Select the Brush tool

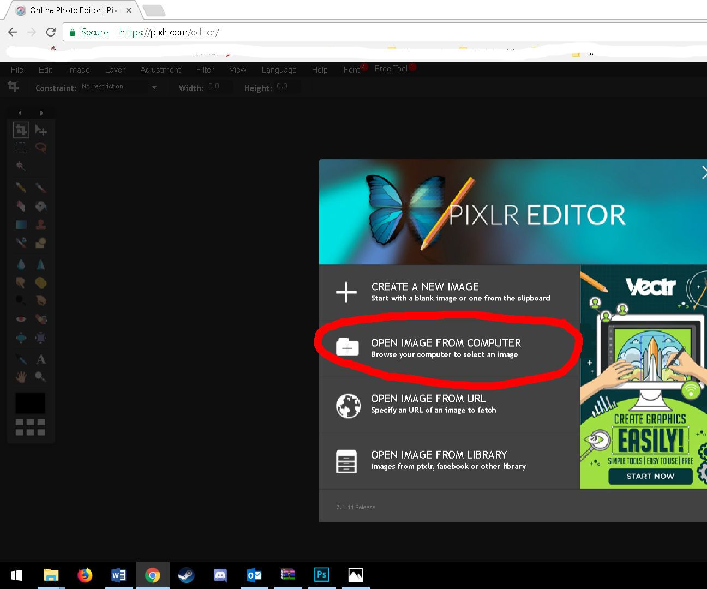[41, 188]
